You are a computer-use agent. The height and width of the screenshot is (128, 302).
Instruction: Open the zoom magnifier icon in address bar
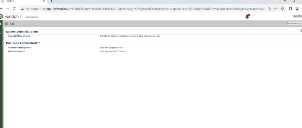[270, 9]
